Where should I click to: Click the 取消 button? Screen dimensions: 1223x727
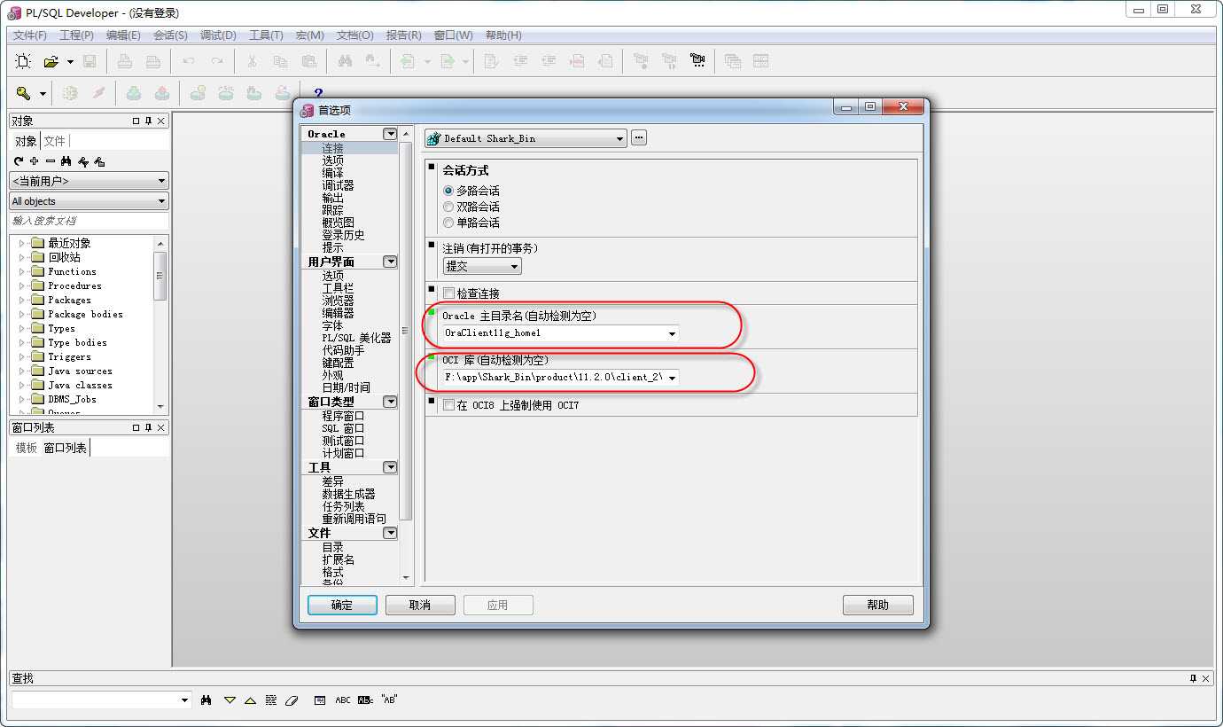point(420,605)
